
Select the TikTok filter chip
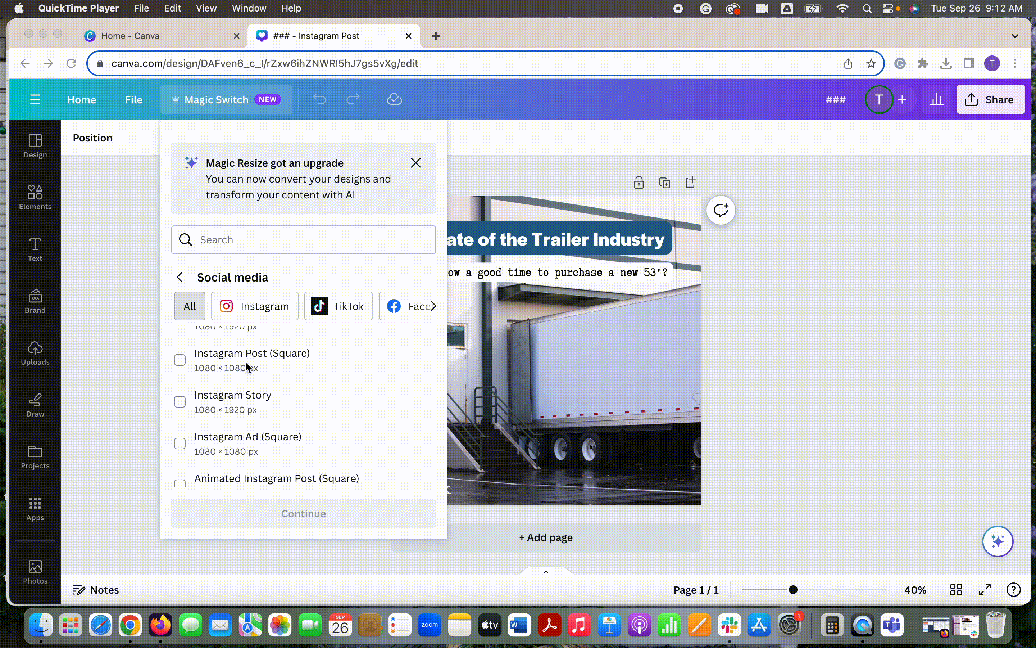point(338,306)
